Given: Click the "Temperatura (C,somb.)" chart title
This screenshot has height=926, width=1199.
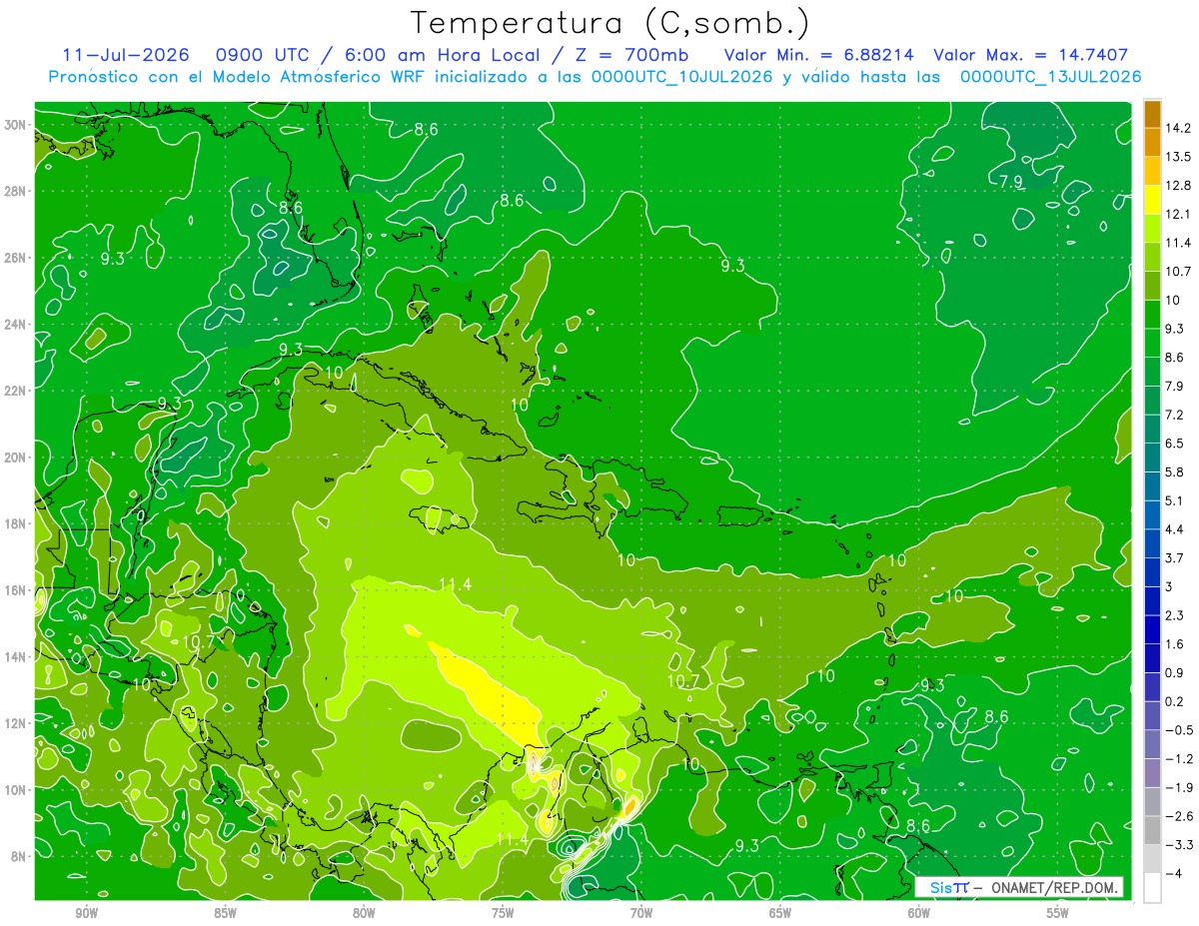Looking at the screenshot, I should pyautogui.click(x=610, y=23).
